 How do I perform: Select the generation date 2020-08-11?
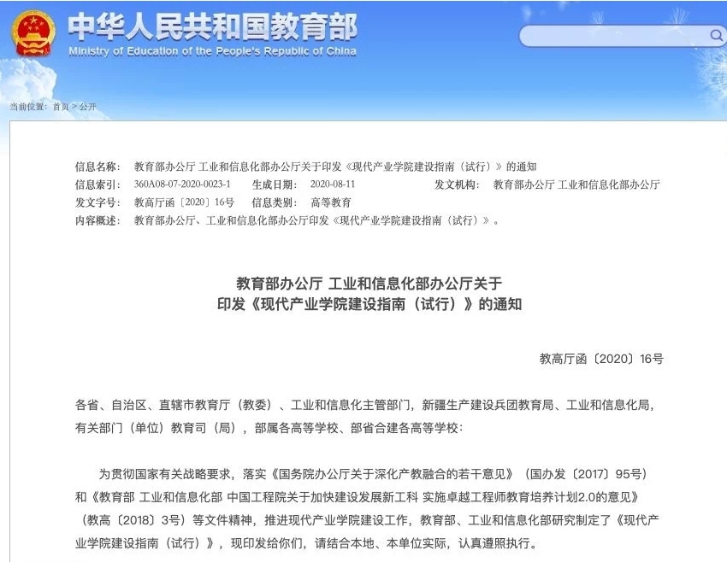click(x=333, y=184)
